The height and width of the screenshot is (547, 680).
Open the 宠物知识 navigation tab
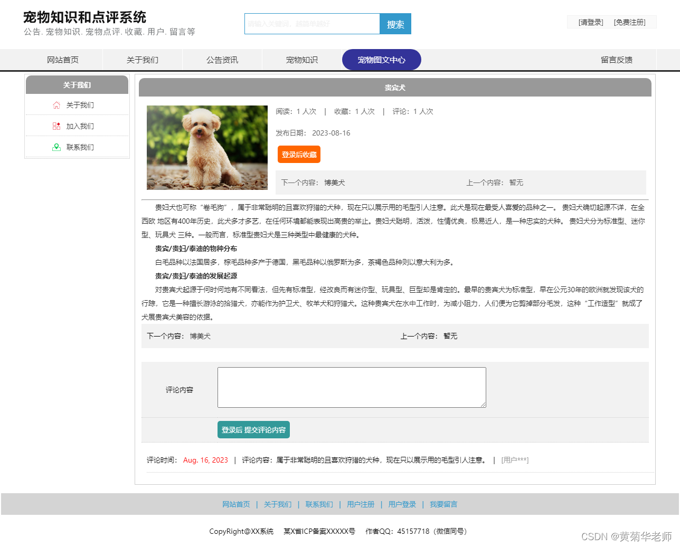[x=301, y=60]
